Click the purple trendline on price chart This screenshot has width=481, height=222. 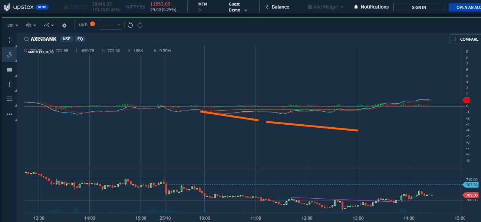pyautogui.click(x=348, y=200)
